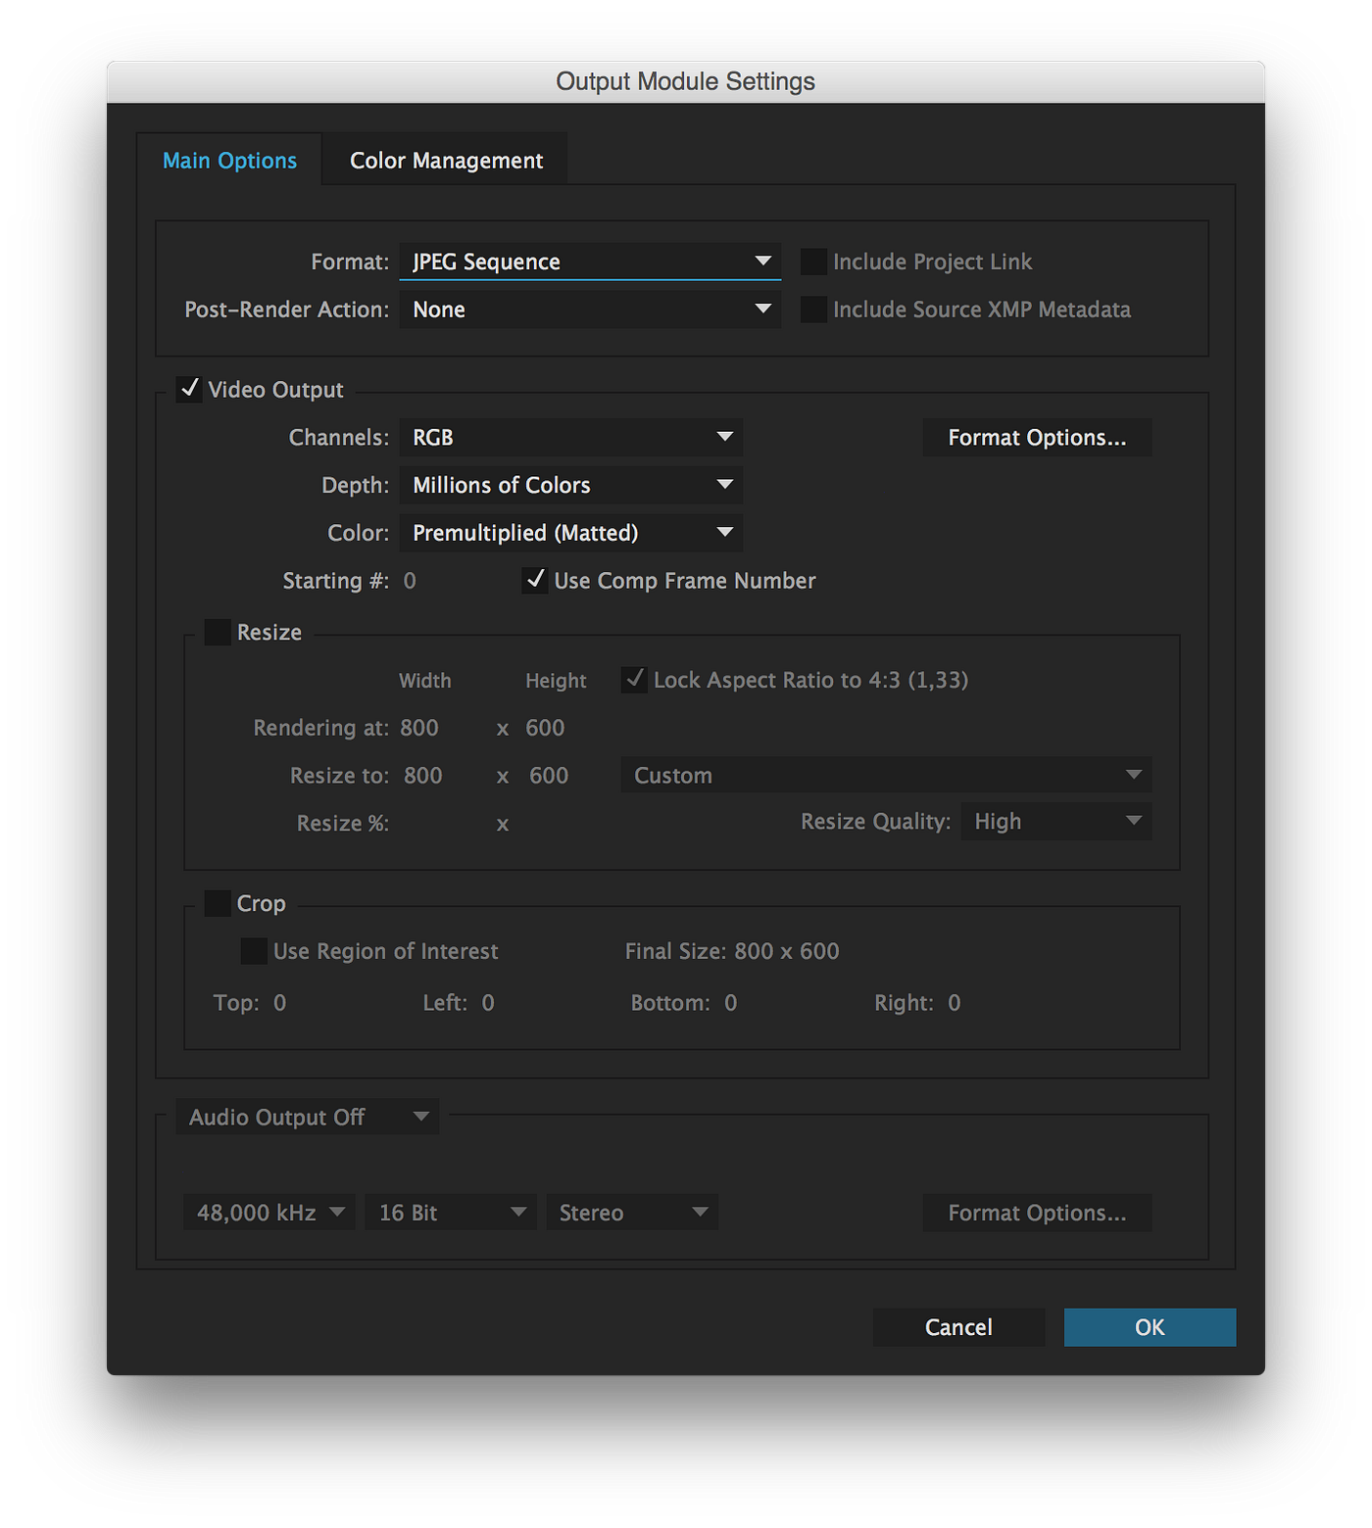The height and width of the screenshot is (1528, 1372).
Task: Click the audio Format Options button beside Stereo
Action: coord(1037,1213)
